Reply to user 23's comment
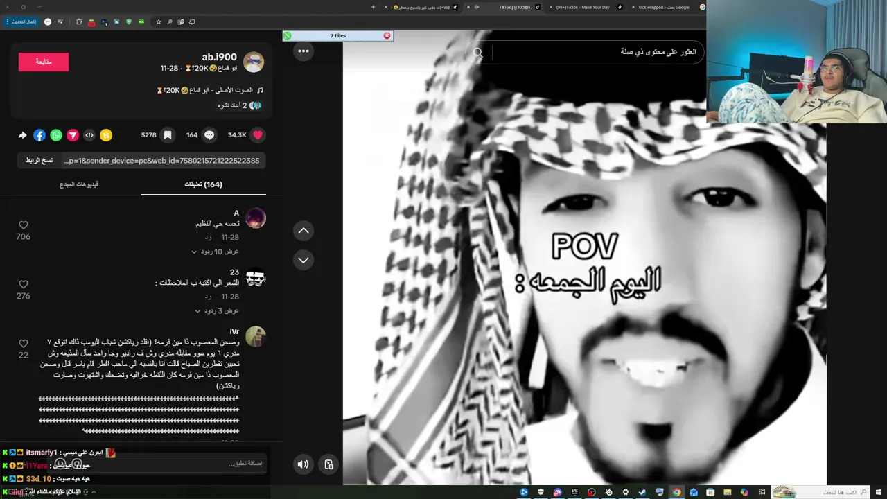 pos(208,296)
